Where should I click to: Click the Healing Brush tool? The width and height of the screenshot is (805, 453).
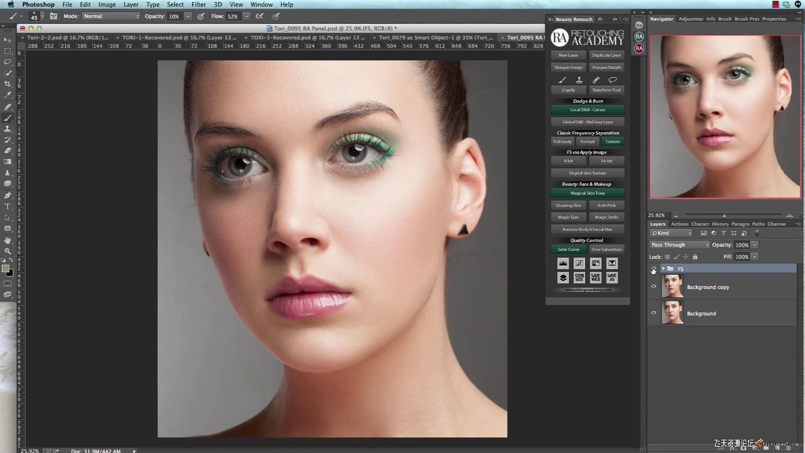(8, 107)
